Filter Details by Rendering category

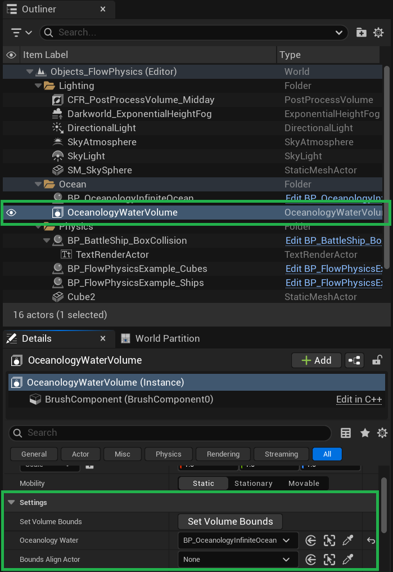[223, 454]
